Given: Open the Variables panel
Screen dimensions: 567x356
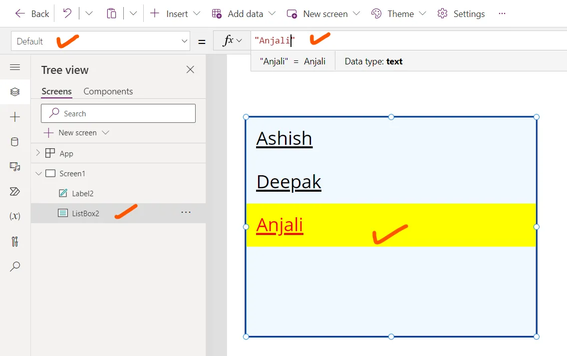Looking at the screenshot, I should [x=15, y=216].
